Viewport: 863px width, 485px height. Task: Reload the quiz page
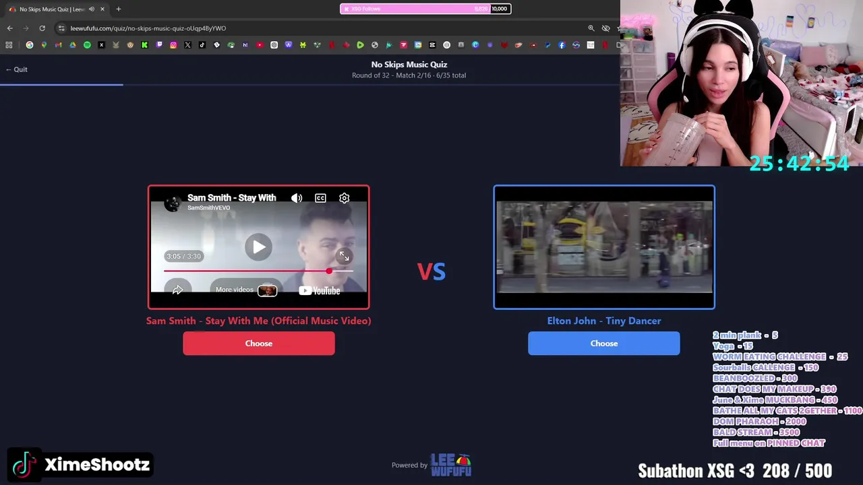click(42, 28)
